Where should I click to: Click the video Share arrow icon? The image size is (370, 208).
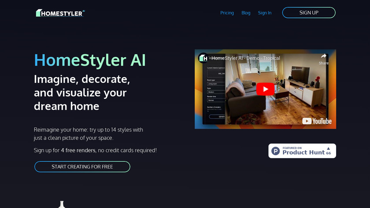click(x=323, y=56)
